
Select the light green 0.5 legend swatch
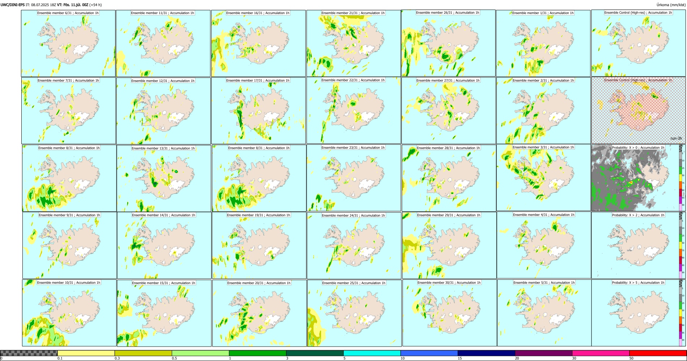(x=200, y=353)
